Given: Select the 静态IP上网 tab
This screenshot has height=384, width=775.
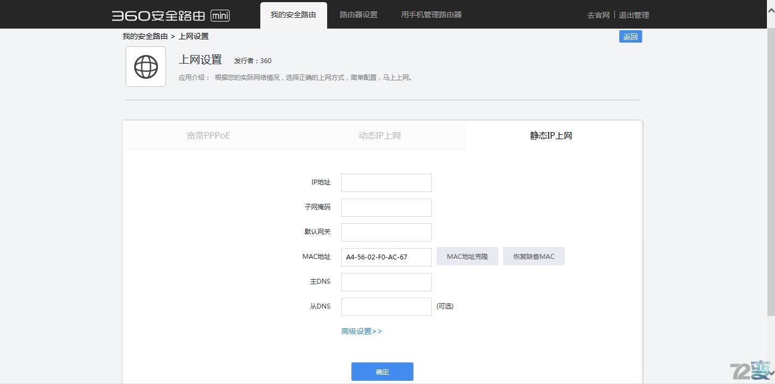Looking at the screenshot, I should coord(551,135).
